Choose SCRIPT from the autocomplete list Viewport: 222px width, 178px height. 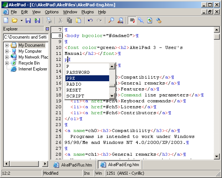75,96
